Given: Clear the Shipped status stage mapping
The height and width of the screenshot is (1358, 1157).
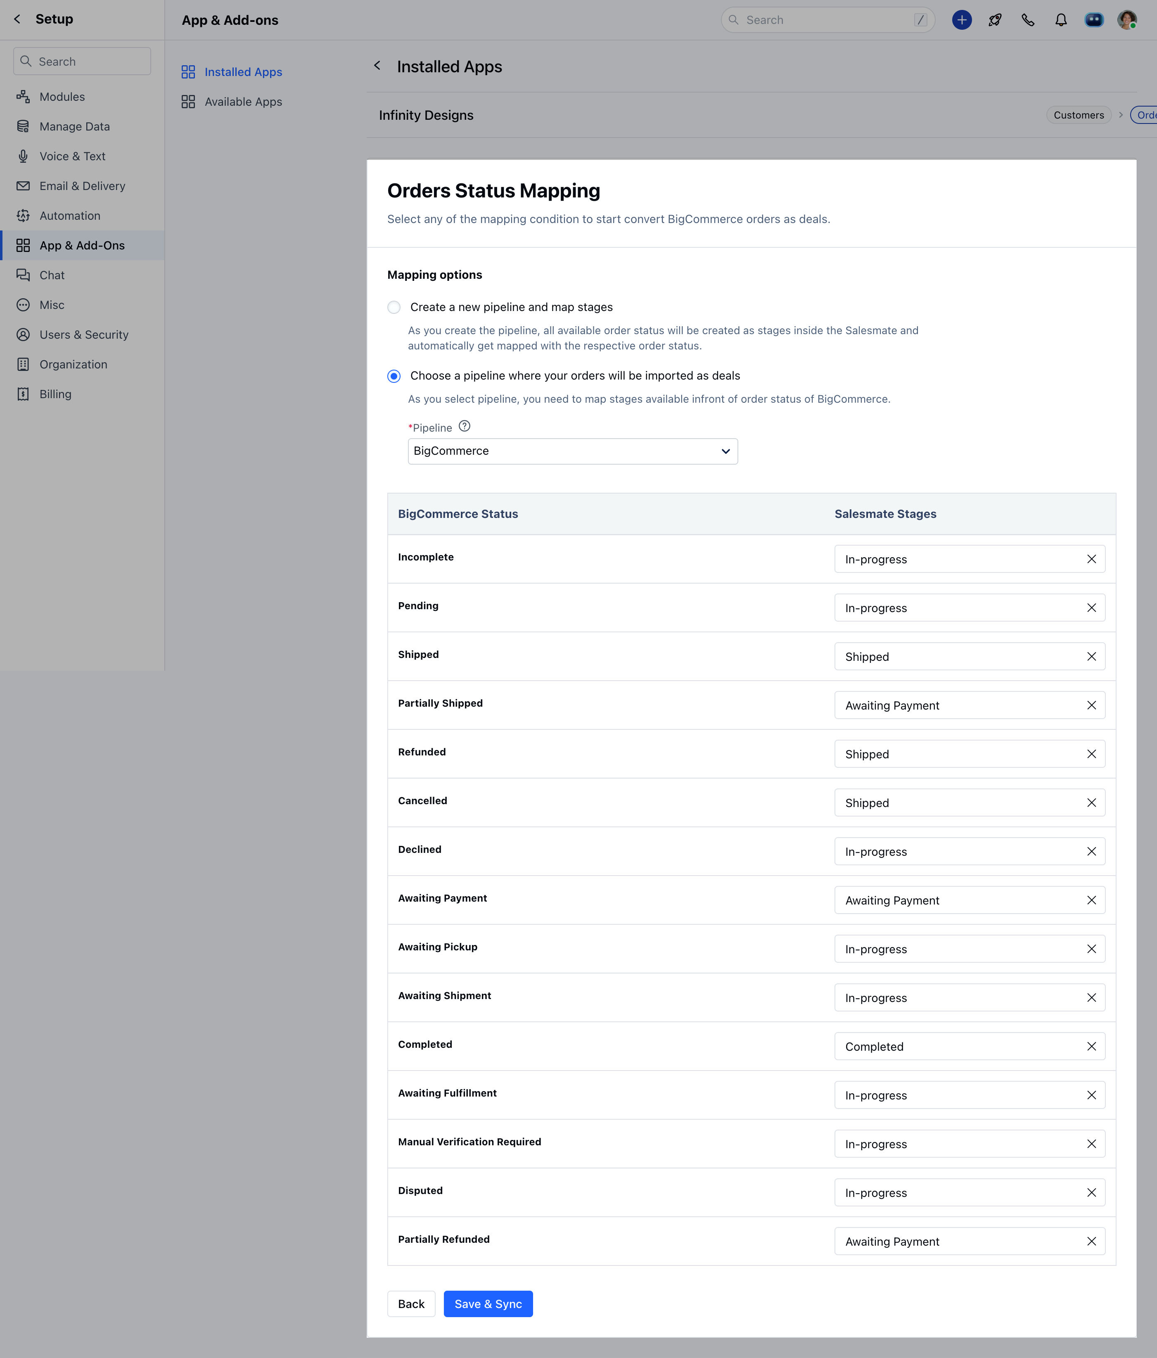Looking at the screenshot, I should click(1091, 656).
